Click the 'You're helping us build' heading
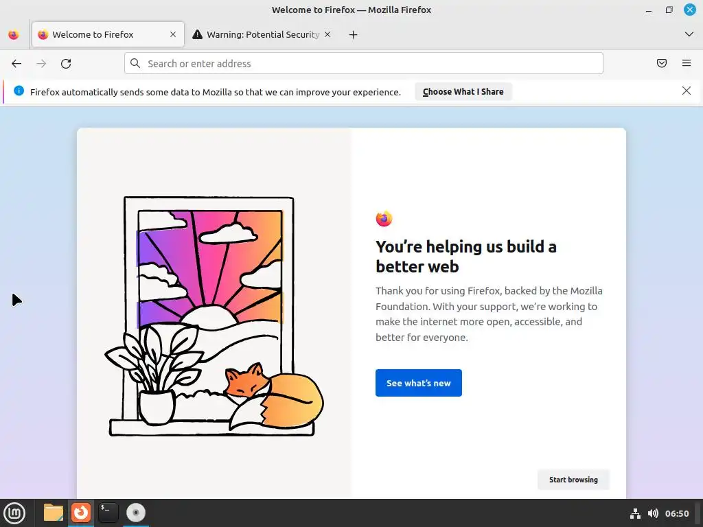The width and height of the screenshot is (703, 527). 466,257
